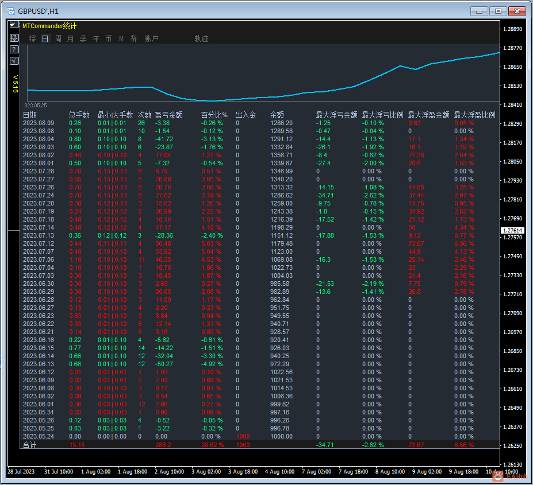Click deposit value 1000 in 2023.05.24 row
The height and width of the screenshot is (485, 533).
[243, 436]
